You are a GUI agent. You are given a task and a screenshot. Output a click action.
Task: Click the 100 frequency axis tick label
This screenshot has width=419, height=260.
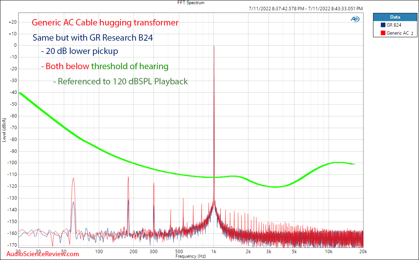tap(99, 251)
